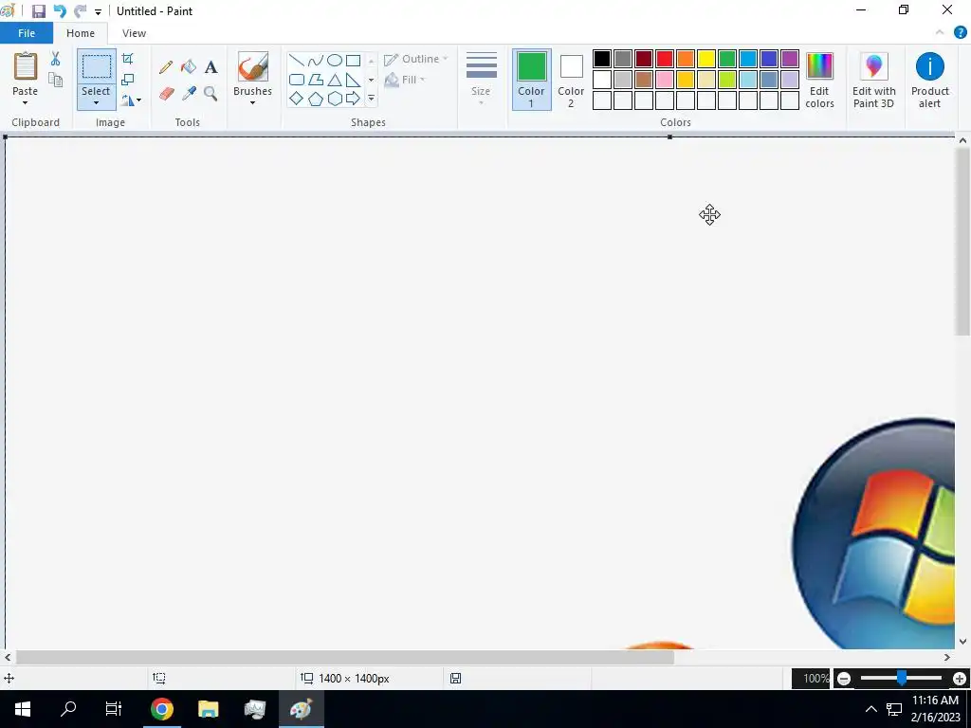Open the File menu

point(27,33)
